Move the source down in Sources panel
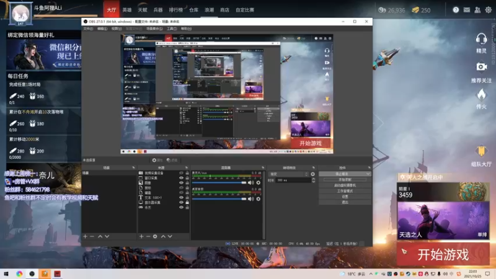496x279 pixels. [170, 236]
